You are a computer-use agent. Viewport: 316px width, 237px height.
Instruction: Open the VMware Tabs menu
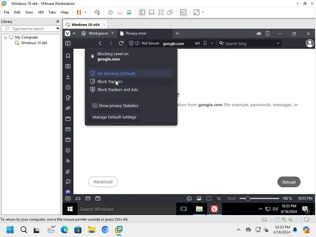(x=52, y=12)
